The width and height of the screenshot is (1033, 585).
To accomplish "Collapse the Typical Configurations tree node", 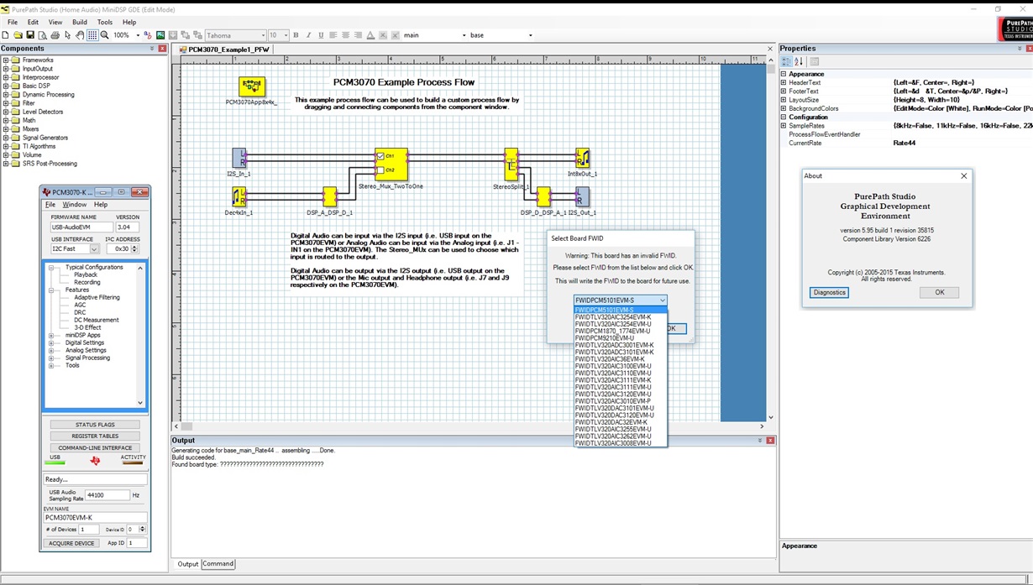I will (x=51, y=267).
